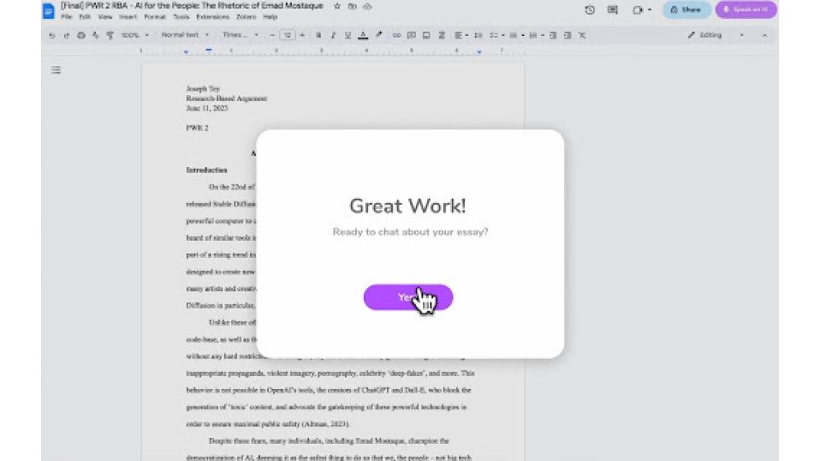
Task: Toggle italic formatting
Action: (333, 35)
